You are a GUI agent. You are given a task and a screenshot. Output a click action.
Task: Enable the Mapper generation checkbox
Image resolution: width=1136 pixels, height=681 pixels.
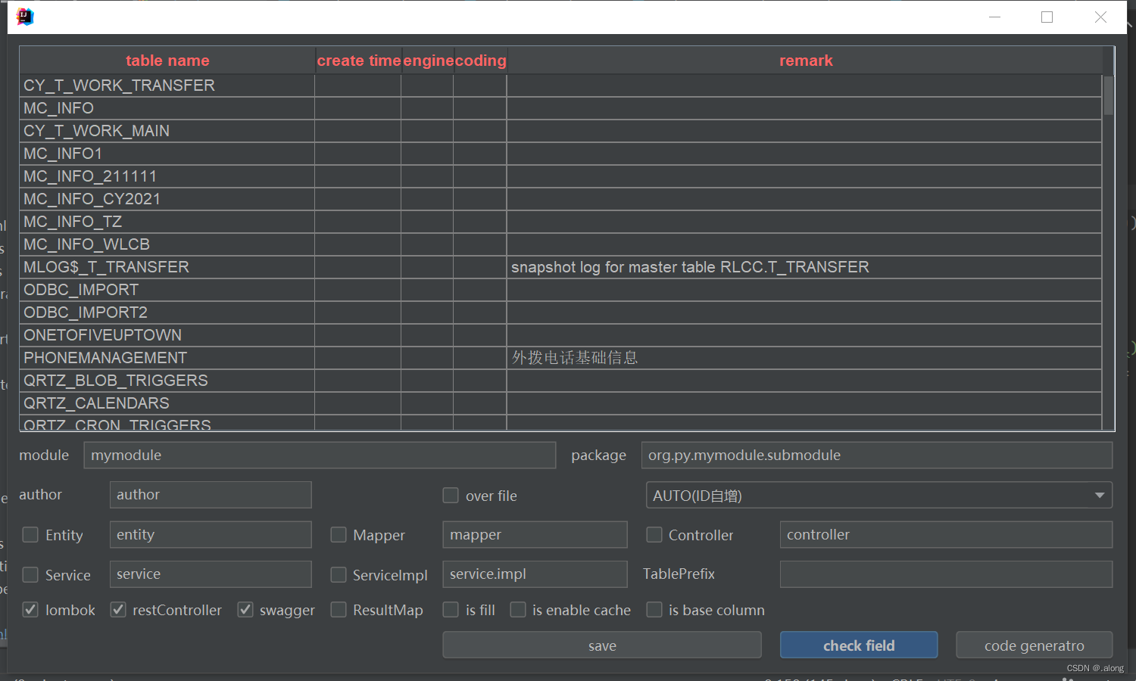pyautogui.click(x=339, y=534)
